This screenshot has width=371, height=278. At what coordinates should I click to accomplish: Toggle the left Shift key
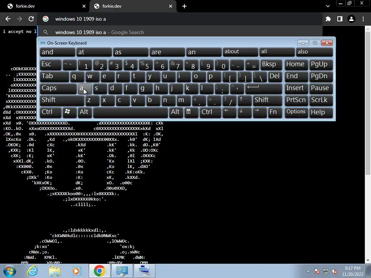click(62, 101)
